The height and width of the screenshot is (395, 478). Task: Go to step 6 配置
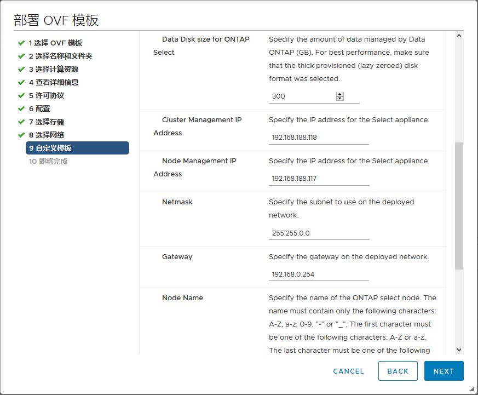coord(39,108)
